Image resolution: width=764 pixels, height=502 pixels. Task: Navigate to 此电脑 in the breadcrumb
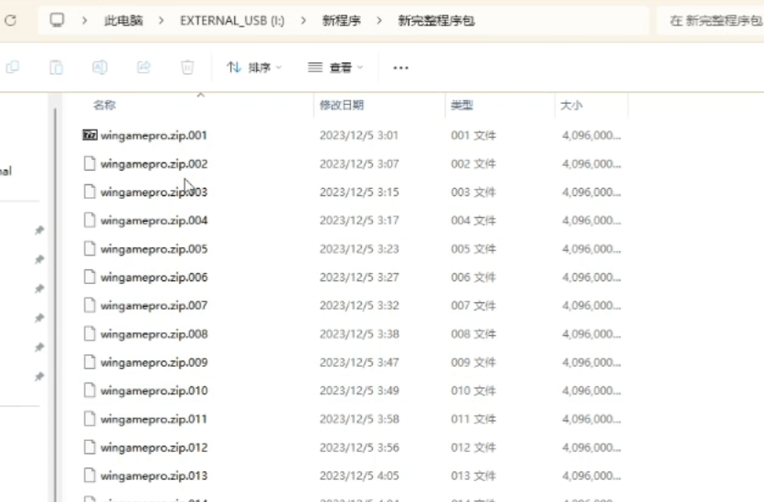(x=123, y=20)
